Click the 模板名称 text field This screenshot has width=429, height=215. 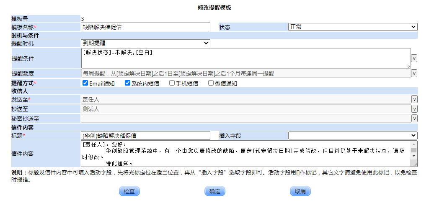click(x=145, y=27)
